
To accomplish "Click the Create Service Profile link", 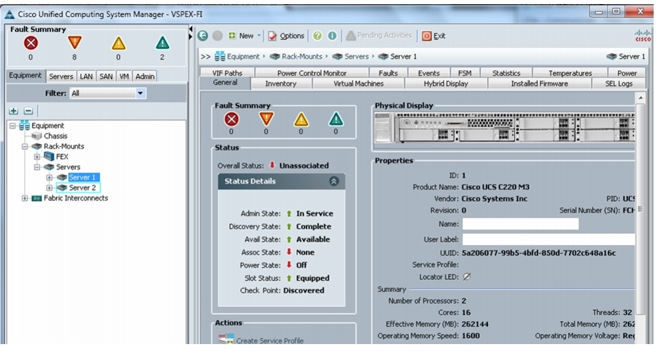I will [269, 341].
